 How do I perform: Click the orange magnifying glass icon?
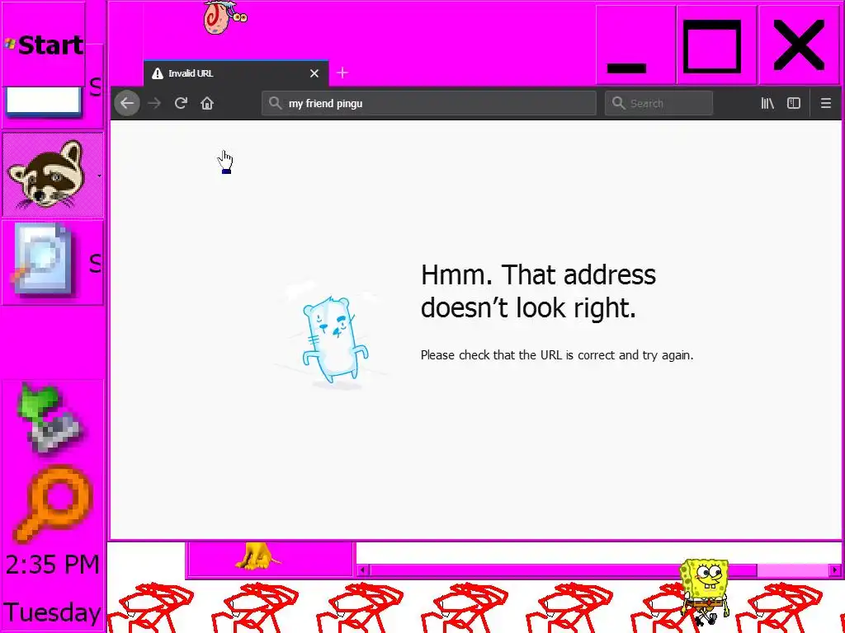coord(54,504)
